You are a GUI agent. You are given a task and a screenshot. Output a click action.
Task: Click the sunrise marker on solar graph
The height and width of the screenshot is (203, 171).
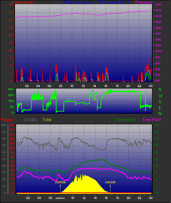60,182
